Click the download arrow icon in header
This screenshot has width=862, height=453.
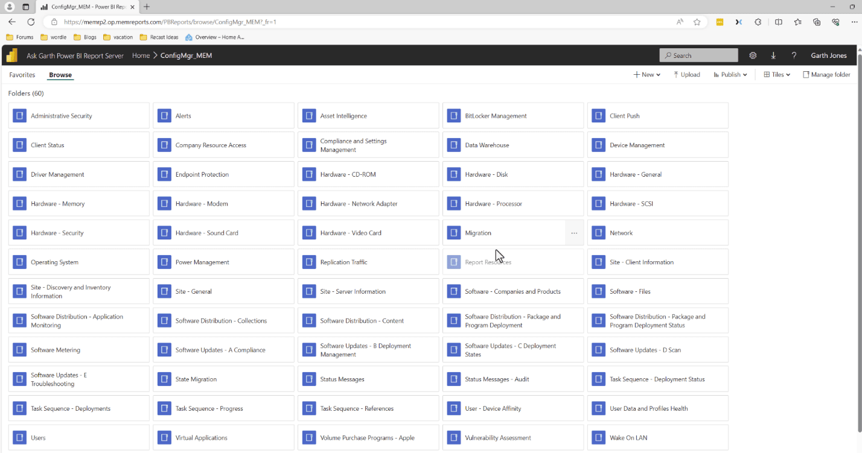point(773,55)
